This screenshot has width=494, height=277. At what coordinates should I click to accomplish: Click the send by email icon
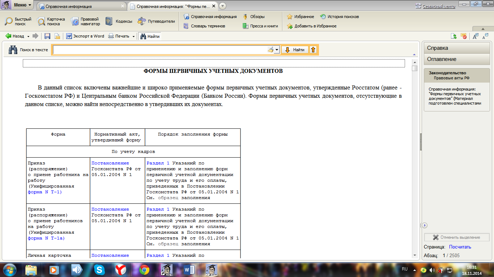point(57,36)
